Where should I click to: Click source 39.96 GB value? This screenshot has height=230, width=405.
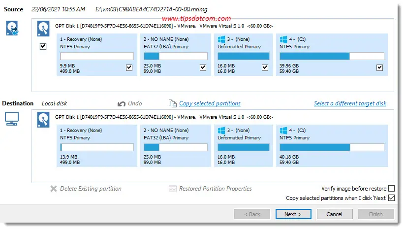[x=289, y=66]
